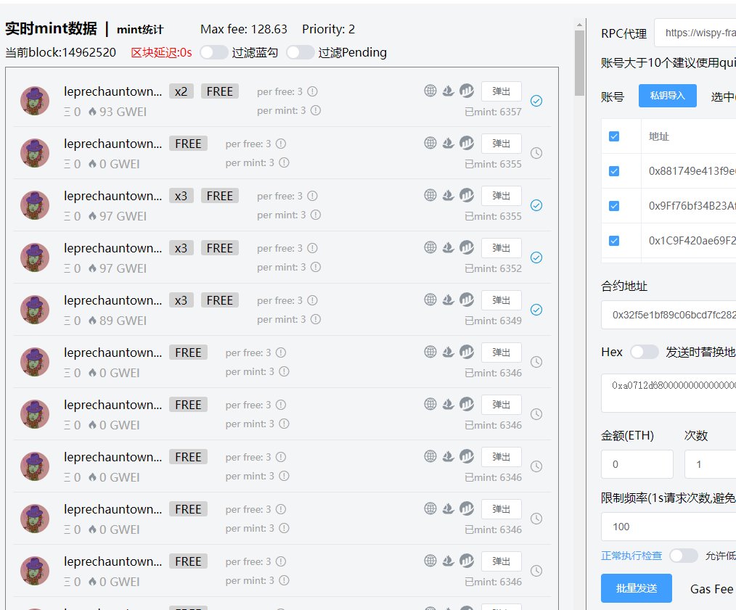Viewport: 736px width, 610px height.
Task: Click 弹出 button in 89 GWEI row
Action: 502,300
